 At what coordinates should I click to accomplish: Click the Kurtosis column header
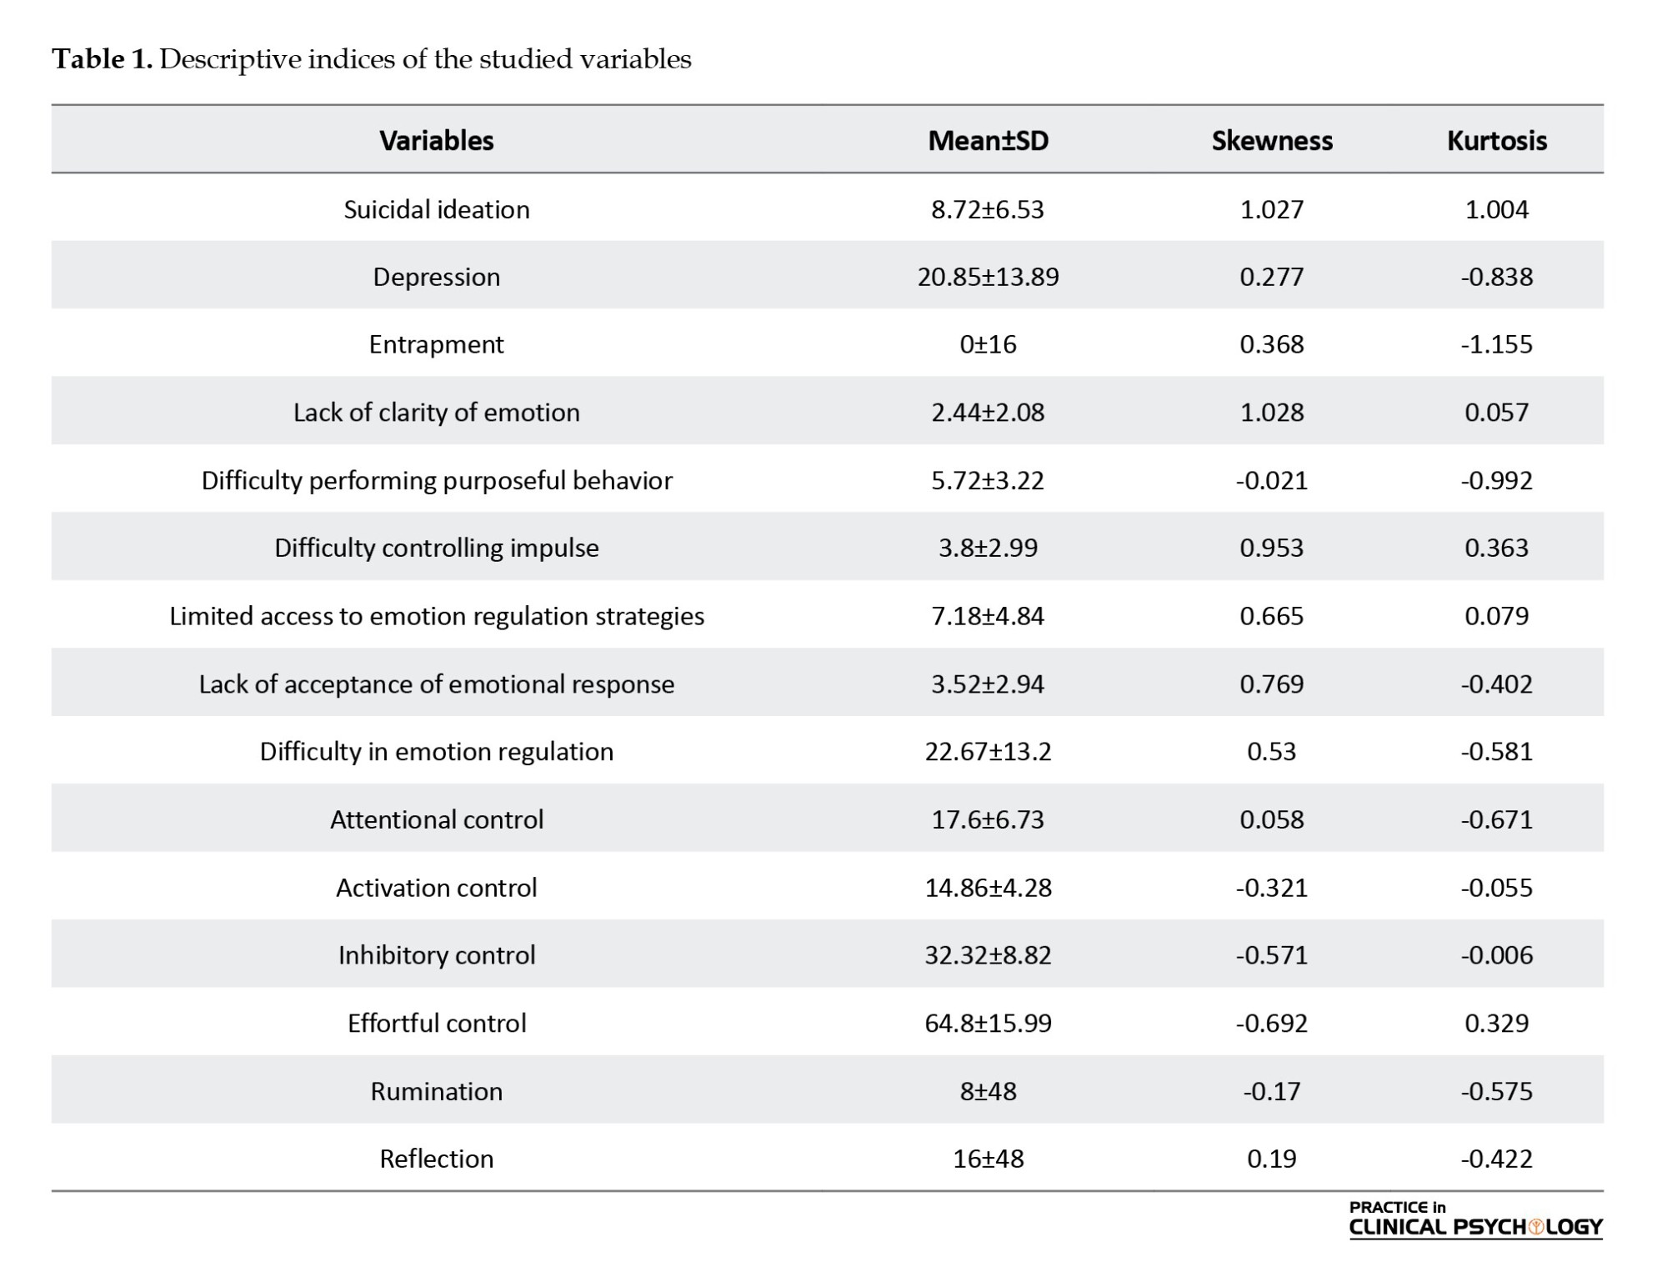[1497, 140]
